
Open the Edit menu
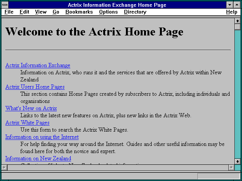[24, 12]
